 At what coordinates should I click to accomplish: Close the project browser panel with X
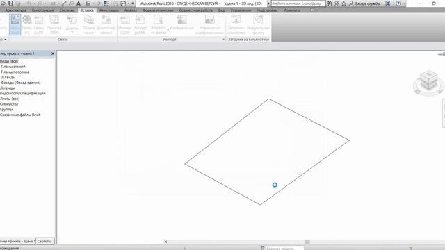(53, 53)
